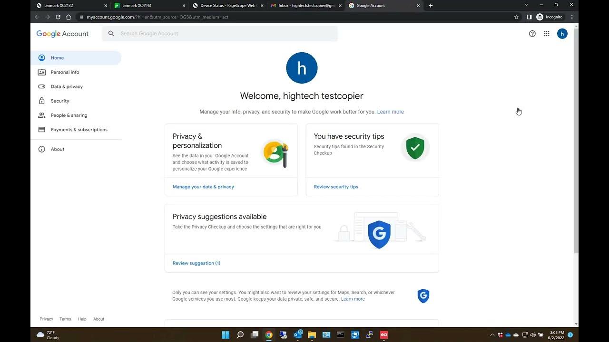Bookmark this page with the star
609x342 pixels.
coord(516,17)
